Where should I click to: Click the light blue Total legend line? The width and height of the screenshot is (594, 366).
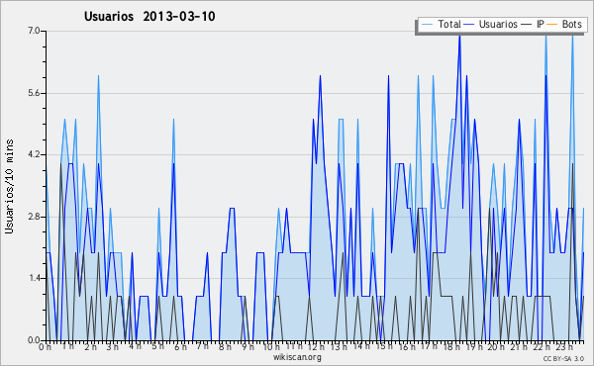427,25
